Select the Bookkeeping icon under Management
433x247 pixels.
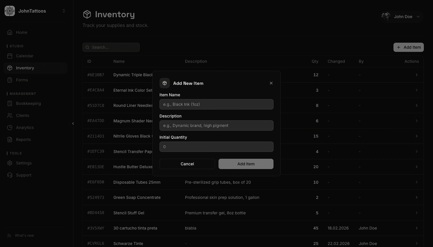coord(10,103)
